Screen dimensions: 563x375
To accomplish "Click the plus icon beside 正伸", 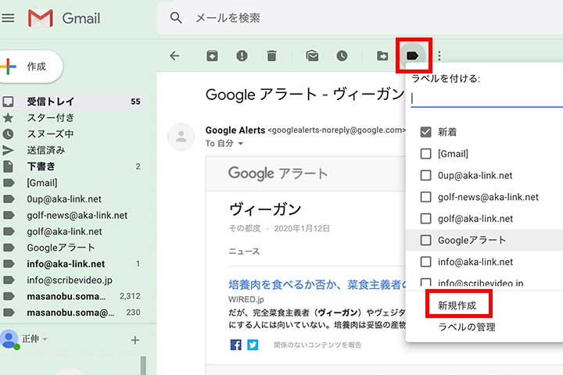I will pyautogui.click(x=135, y=340).
